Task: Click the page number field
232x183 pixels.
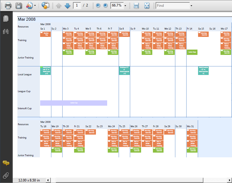Action: click(x=77, y=6)
